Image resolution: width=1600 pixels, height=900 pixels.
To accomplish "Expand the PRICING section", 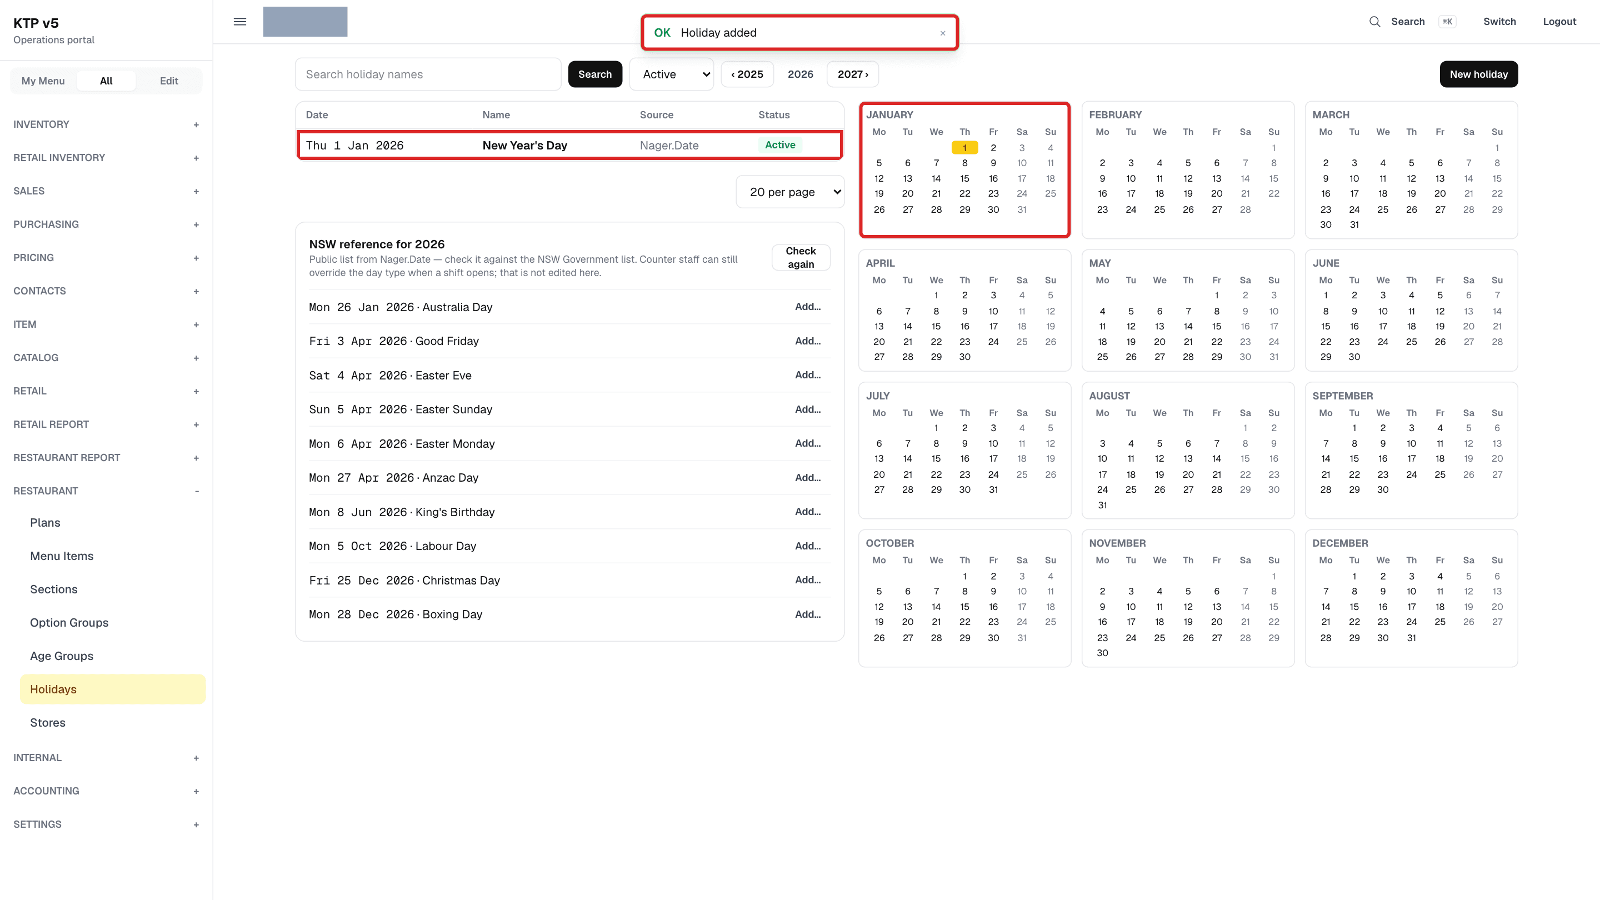I will (106, 258).
